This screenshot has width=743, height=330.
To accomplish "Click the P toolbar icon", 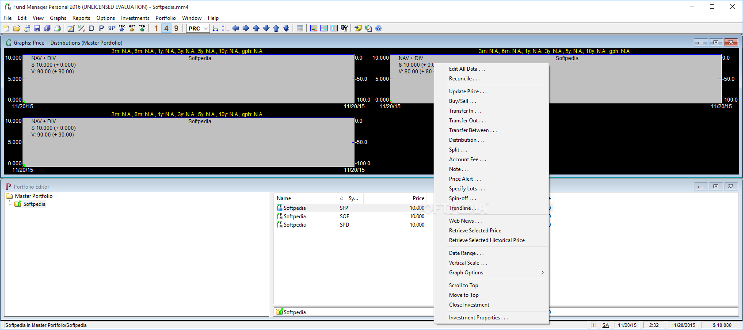I will (102, 28).
